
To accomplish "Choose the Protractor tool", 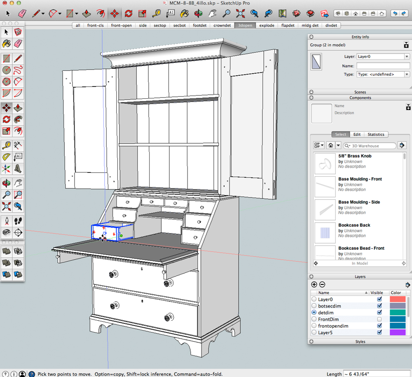I will tap(7, 157).
